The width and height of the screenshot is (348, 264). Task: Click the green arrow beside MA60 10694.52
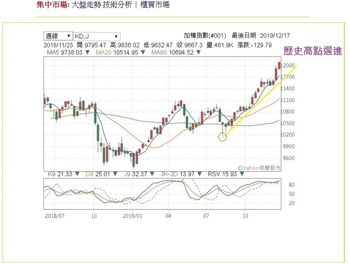coord(199,52)
